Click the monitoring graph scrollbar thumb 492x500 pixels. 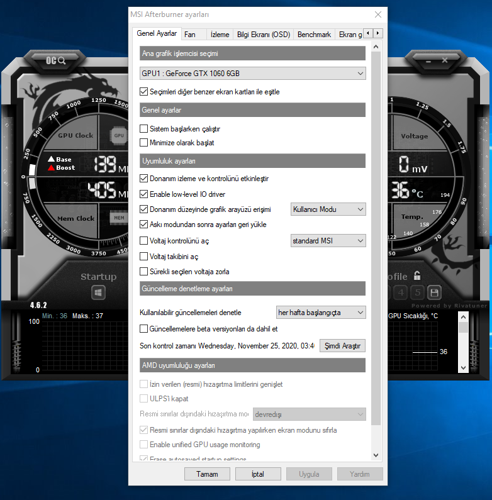pyautogui.click(x=463, y=327)
